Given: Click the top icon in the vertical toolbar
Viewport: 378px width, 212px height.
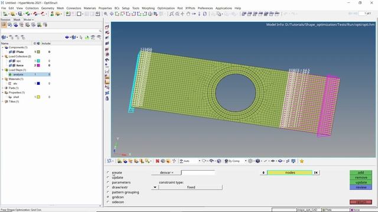Looking at the screenshot, I should point(107,27).
